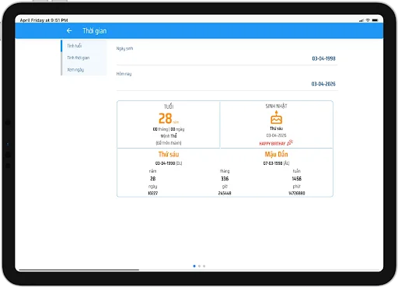The image size is (398, 287).
Task: Click the Hôm nay label
Action: [124, 74]
